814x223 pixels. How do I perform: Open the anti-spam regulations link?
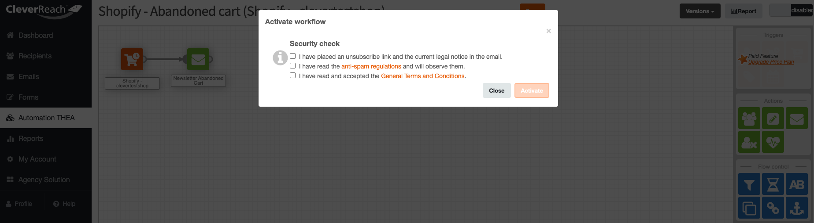(x=371, y=66)
